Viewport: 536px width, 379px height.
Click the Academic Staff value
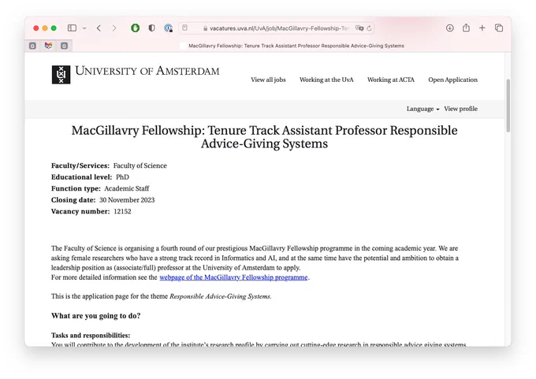[127, 188]
